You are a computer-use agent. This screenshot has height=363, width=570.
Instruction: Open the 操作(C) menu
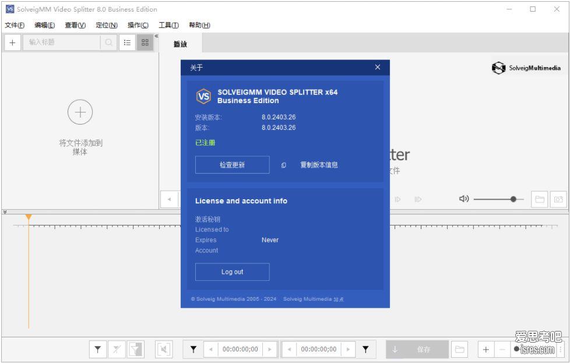click(138, 25)
